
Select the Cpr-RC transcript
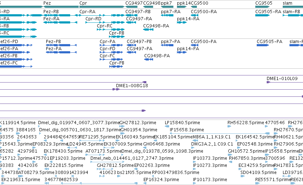111,30
